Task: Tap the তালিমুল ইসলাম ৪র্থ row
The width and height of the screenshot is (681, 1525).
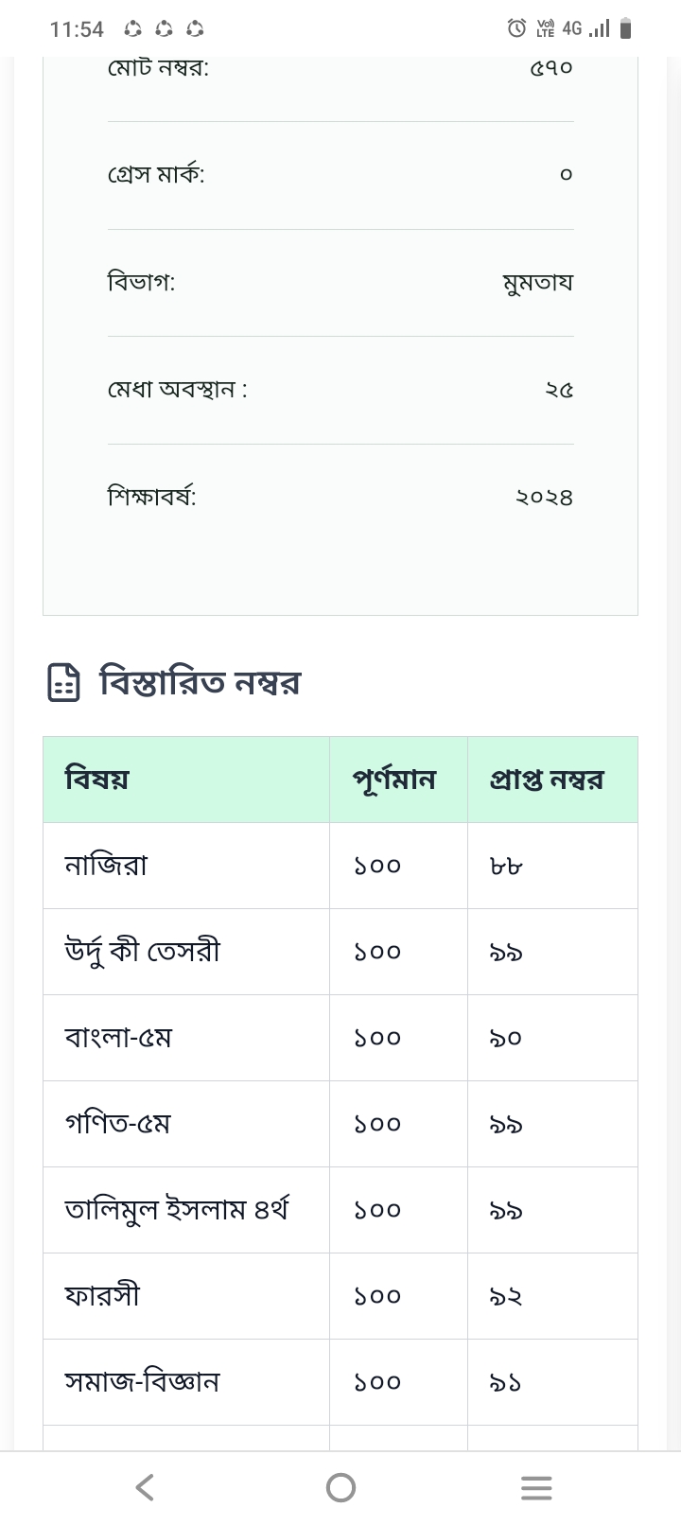Action: tap(176, 1210)
